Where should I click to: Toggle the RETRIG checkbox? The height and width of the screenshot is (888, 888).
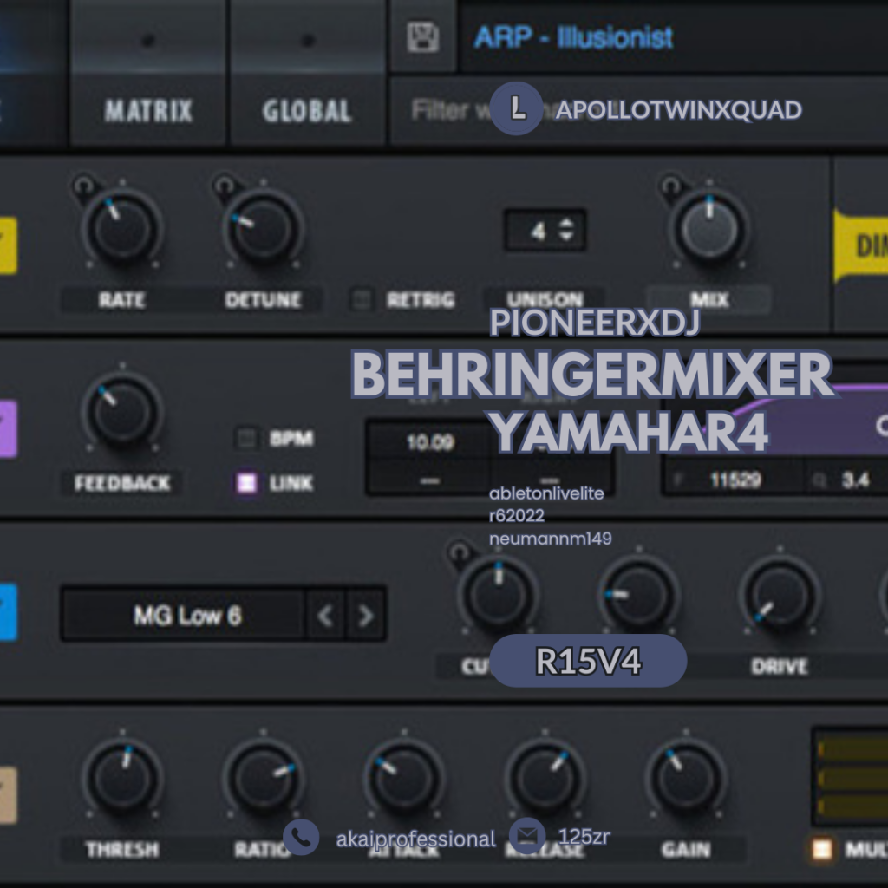pyautogui.click(x=362, y=299)
